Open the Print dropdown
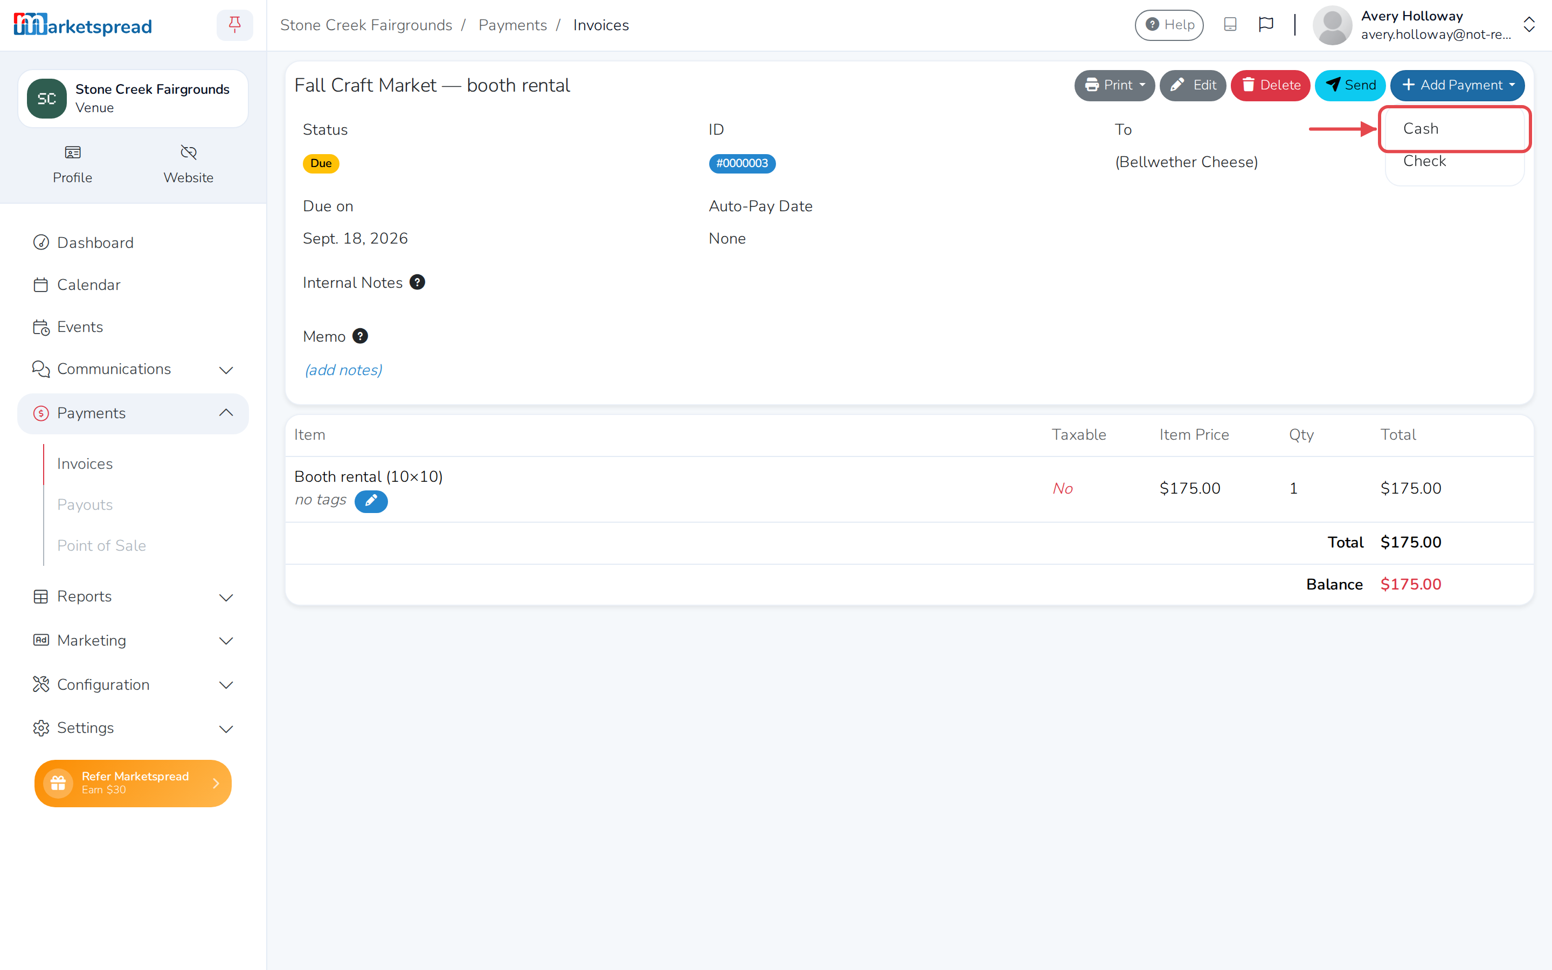Image resolution: width=1552 pixels, height=970 pixels. pos(1114,85)
